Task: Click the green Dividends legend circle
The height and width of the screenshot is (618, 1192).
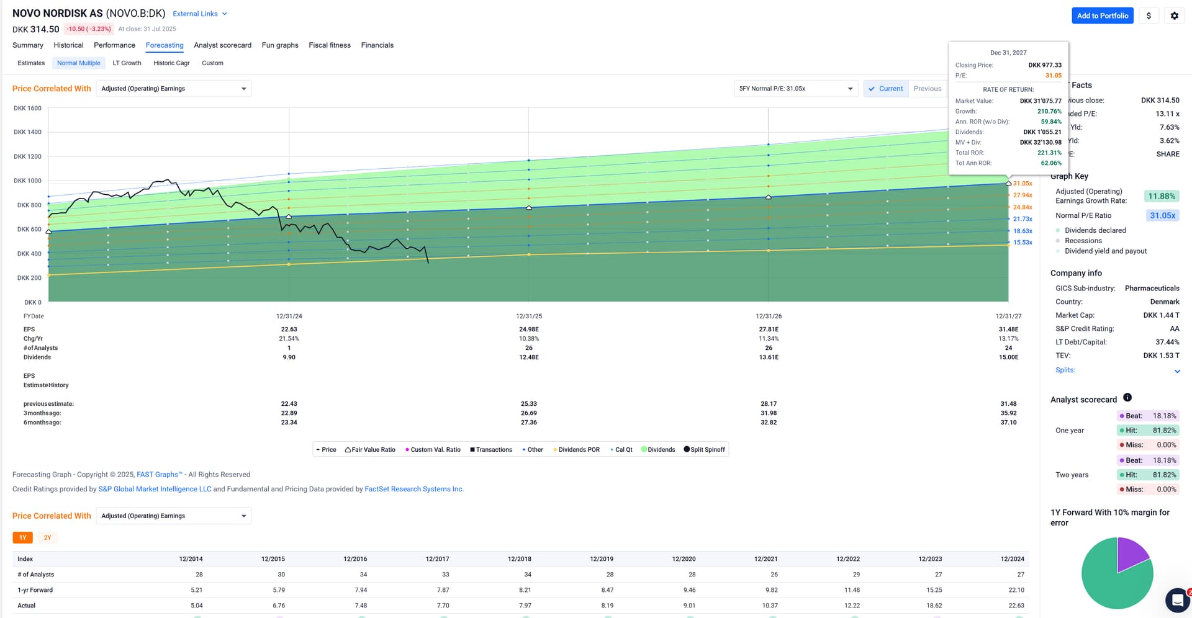Action: (644, 449)
